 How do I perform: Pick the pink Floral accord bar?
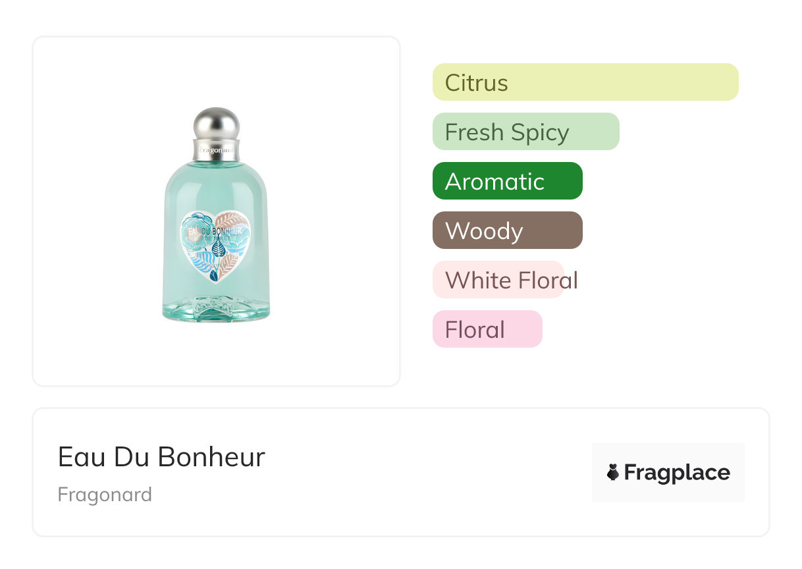[x=487, y=329]
